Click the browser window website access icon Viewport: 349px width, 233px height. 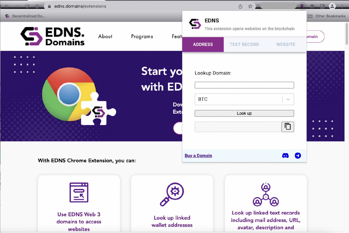(x=79, y=192)
